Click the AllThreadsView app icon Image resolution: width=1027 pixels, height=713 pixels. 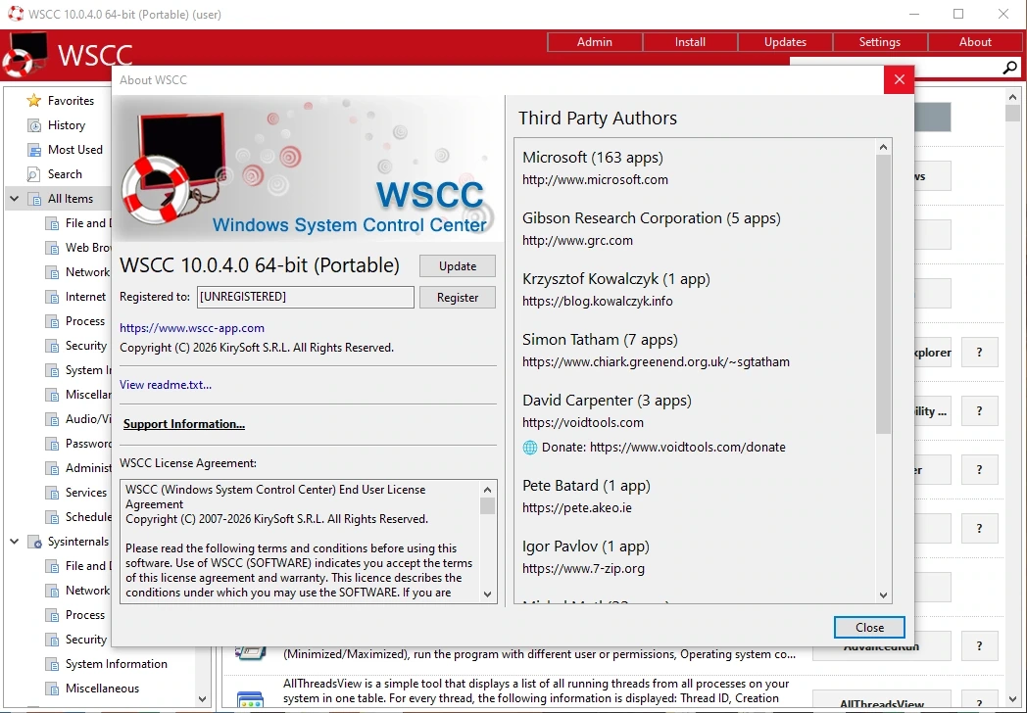(x=250, y=700)
